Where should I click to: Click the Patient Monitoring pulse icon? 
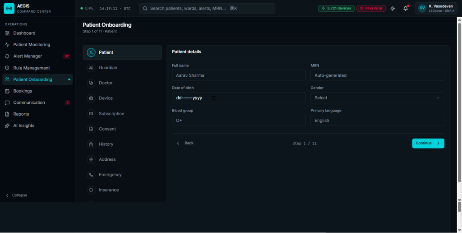[x=7, y=45]
